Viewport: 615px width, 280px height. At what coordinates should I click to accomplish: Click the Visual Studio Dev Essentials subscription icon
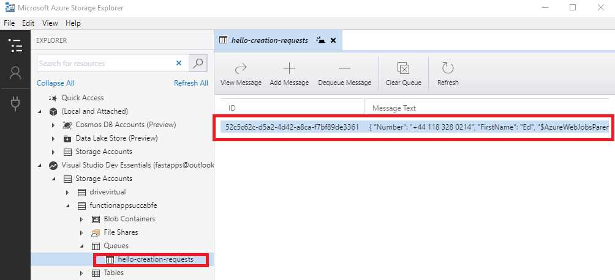point(53,165)
